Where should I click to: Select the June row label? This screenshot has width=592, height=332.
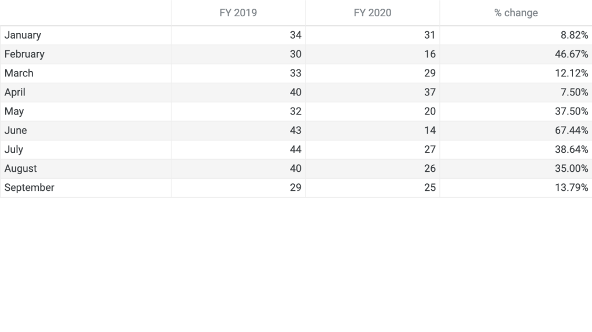16,131
